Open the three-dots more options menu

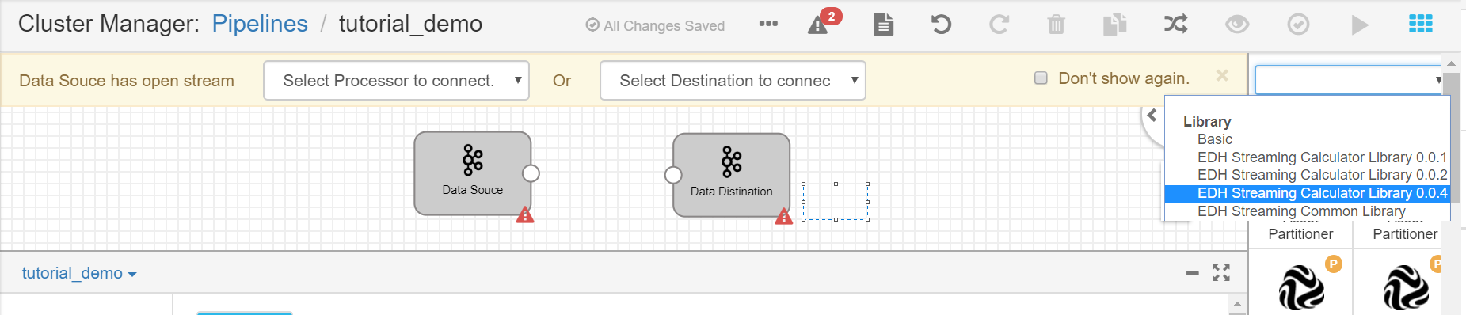(767, 24)
